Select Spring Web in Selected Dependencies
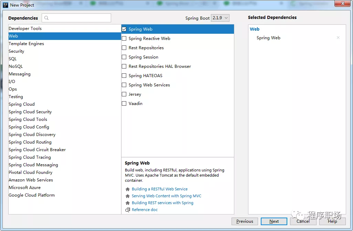The width and height of the screenshot is (353, 231). (268, 38)
